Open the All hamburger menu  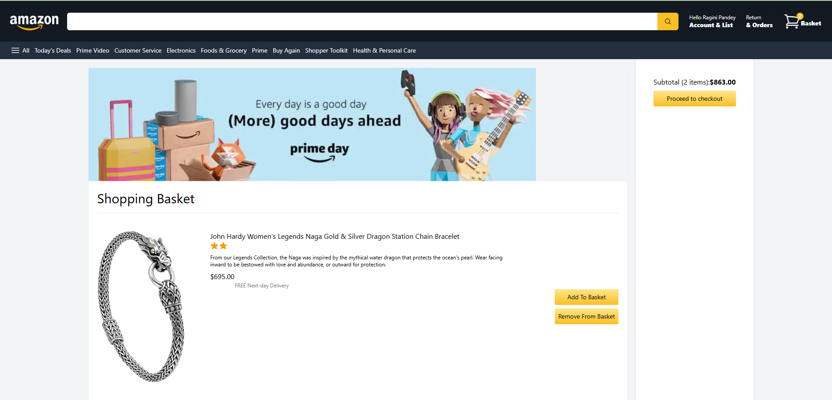pos(20,50)
